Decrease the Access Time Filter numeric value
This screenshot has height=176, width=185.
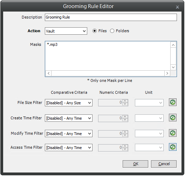pos(125,149)
